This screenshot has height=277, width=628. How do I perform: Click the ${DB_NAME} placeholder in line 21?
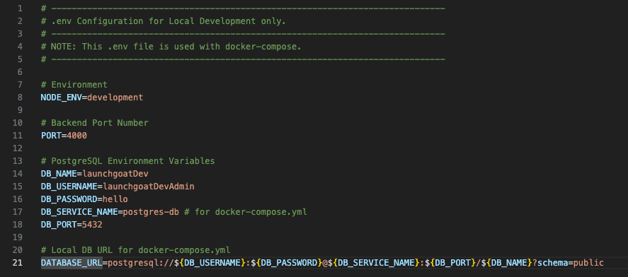click(x=506, y=263)
